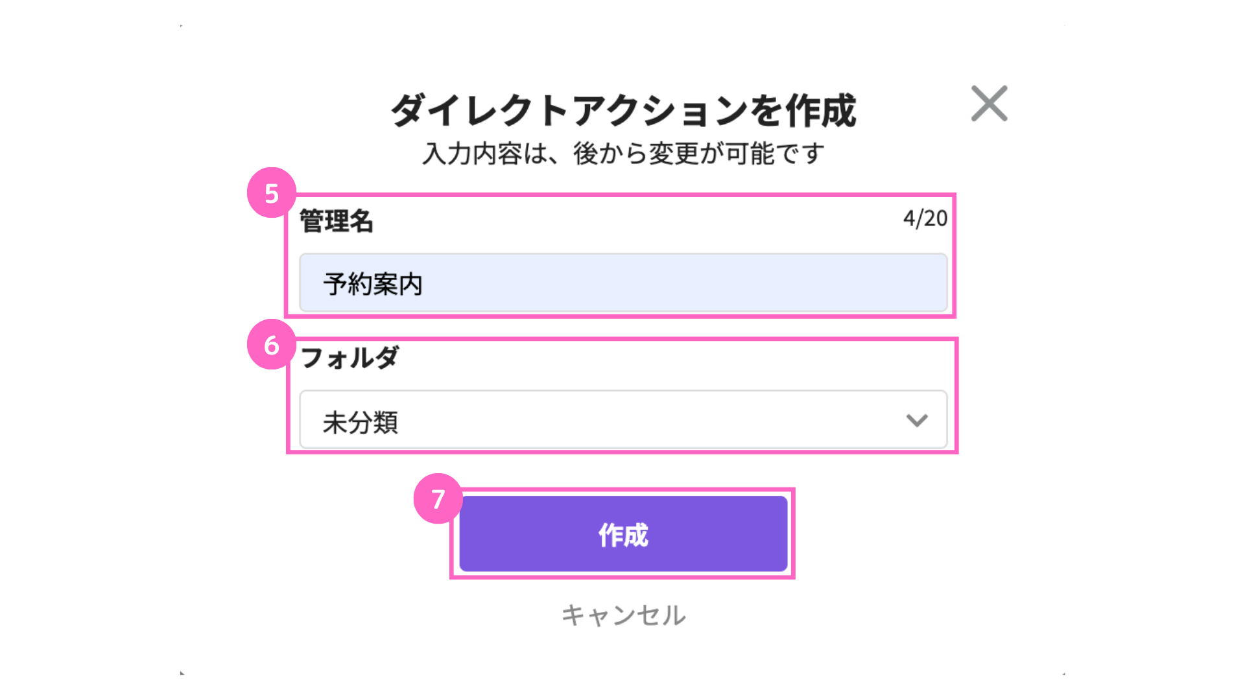Dismiss the dialog using gray X icon
The width and height of the screenshot is (1245, 700).
(x=989, y=104)
